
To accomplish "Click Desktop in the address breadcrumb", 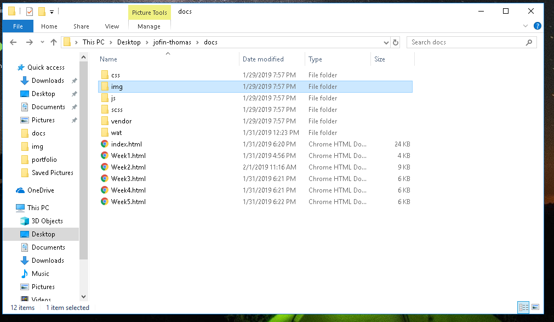I will click(x=129, y=42).
